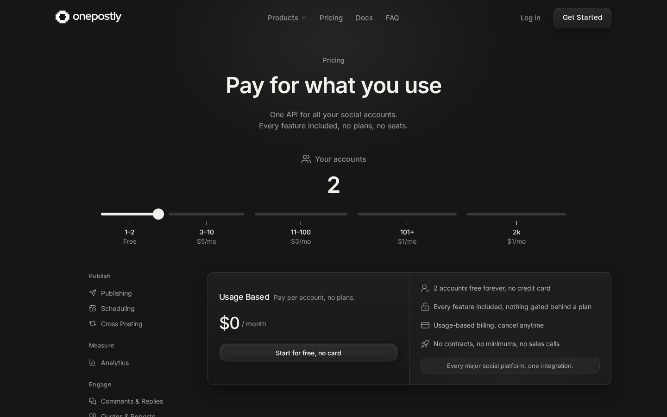Click the rocket icon beside no contracts
The image size is (667, 417).
click(425, 344)
